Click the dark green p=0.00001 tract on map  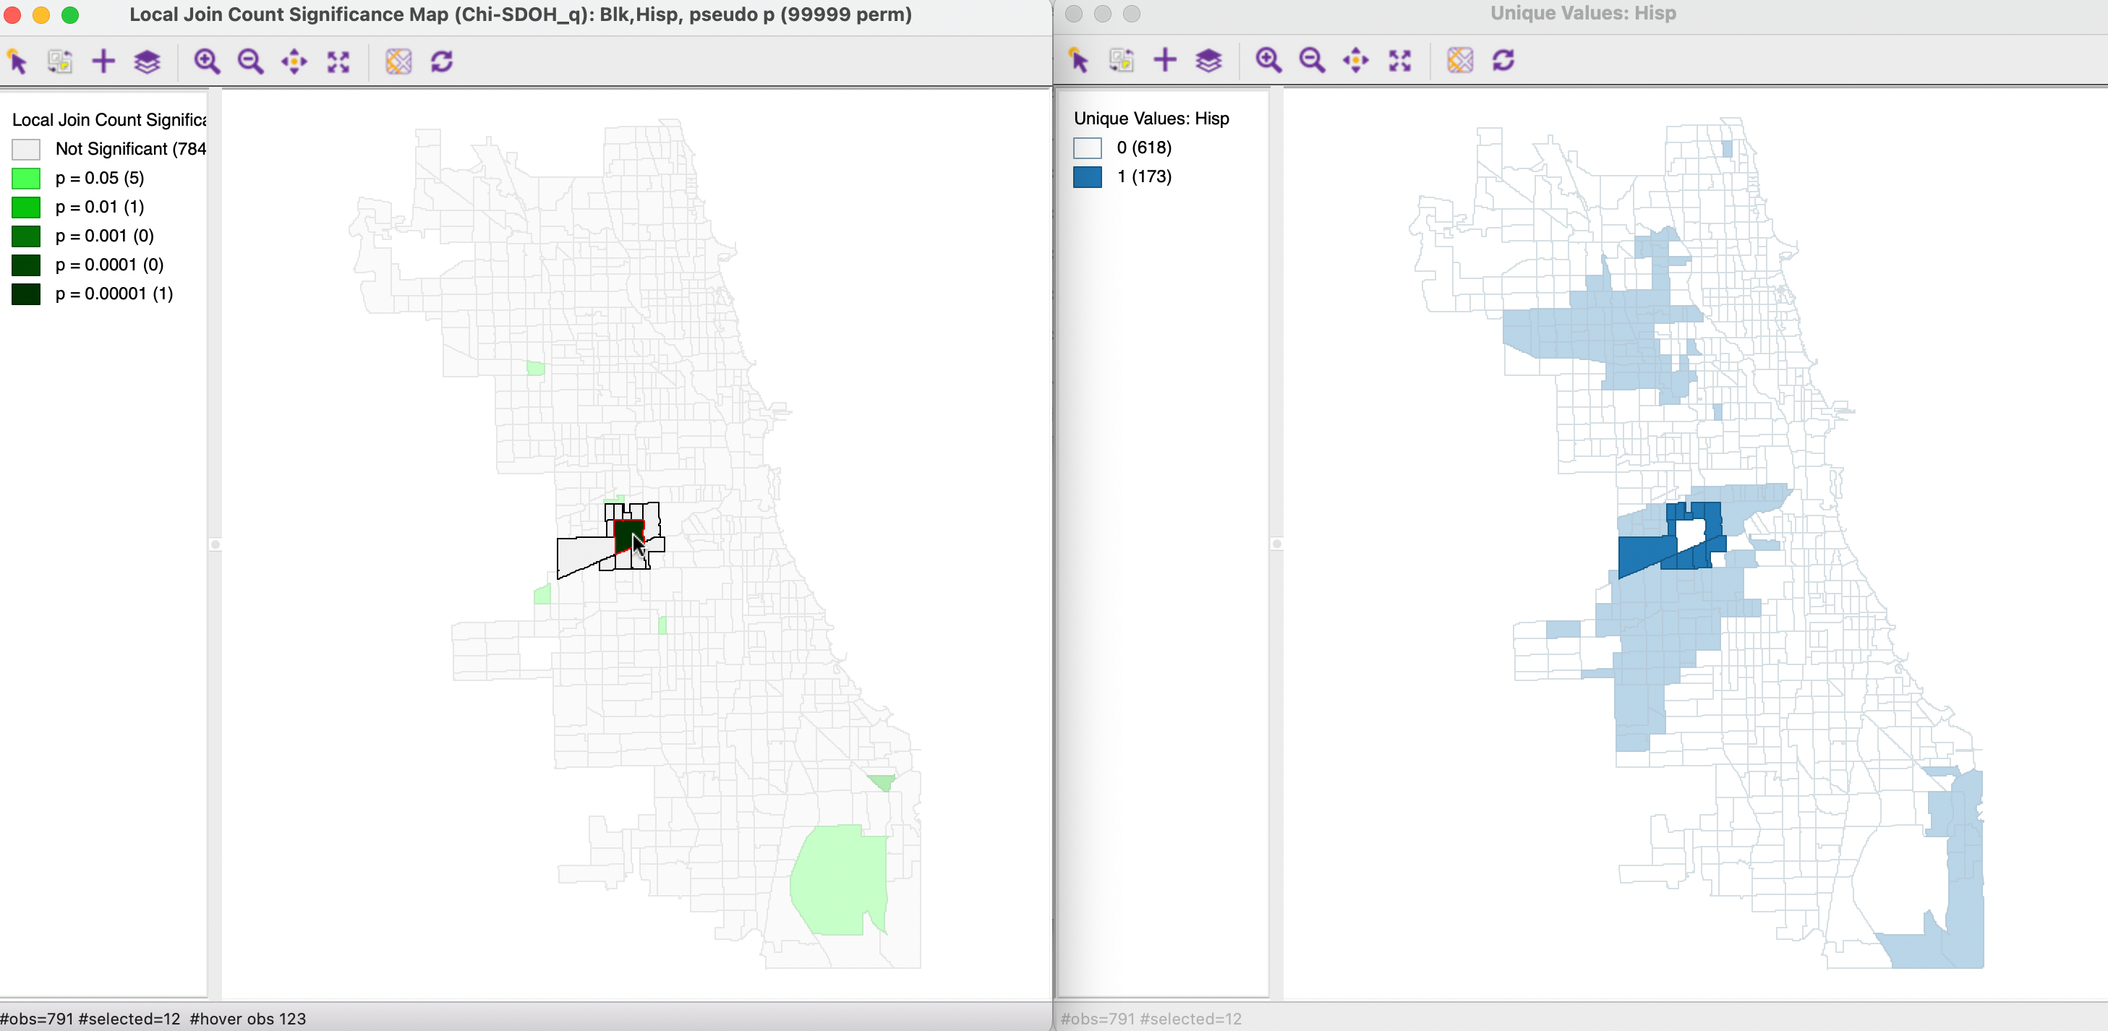tap(627, 534)
